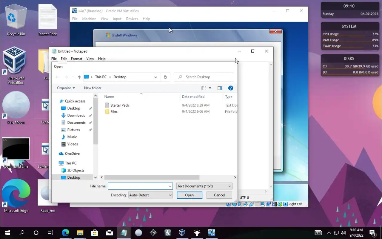This screenshot has width=382, height=239.
Task: Click VirtualBox mouse integration status icon
Action: tap(280, 204)
